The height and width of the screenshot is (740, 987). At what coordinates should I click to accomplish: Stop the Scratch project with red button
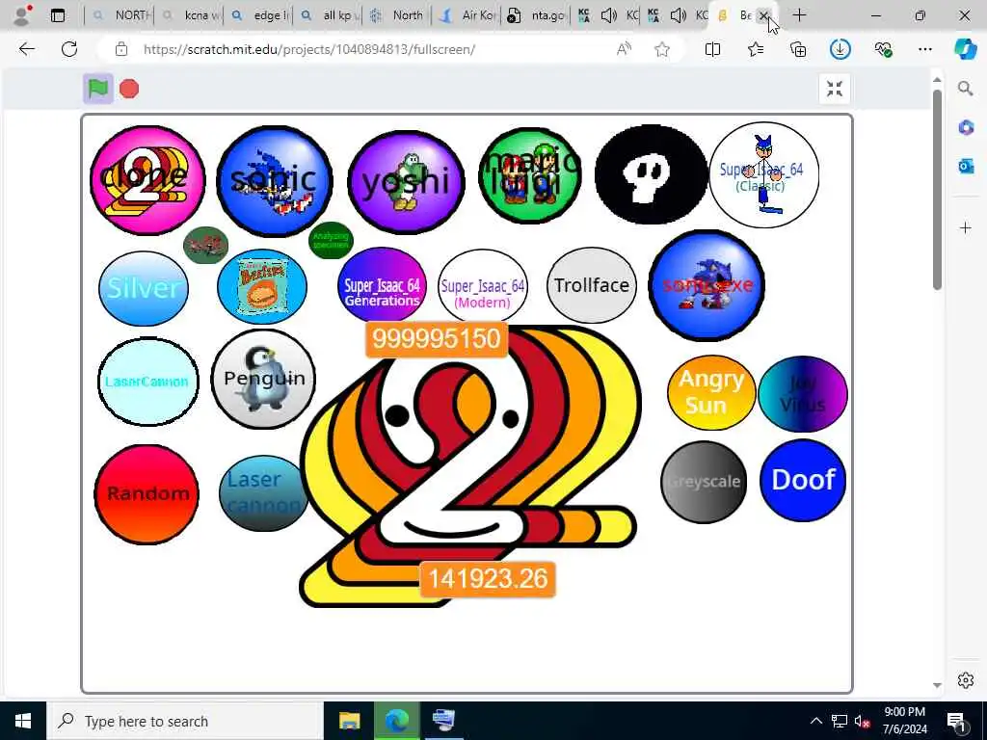point(129,90)
